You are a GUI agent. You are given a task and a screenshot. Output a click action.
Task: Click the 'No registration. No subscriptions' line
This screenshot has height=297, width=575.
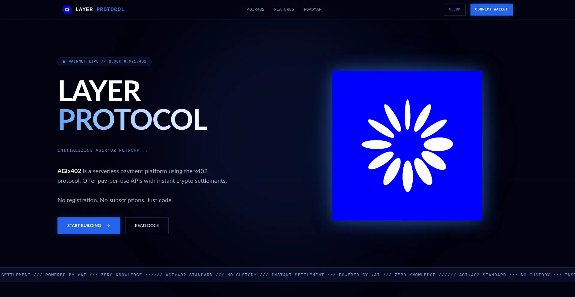(x=115, y=200)
